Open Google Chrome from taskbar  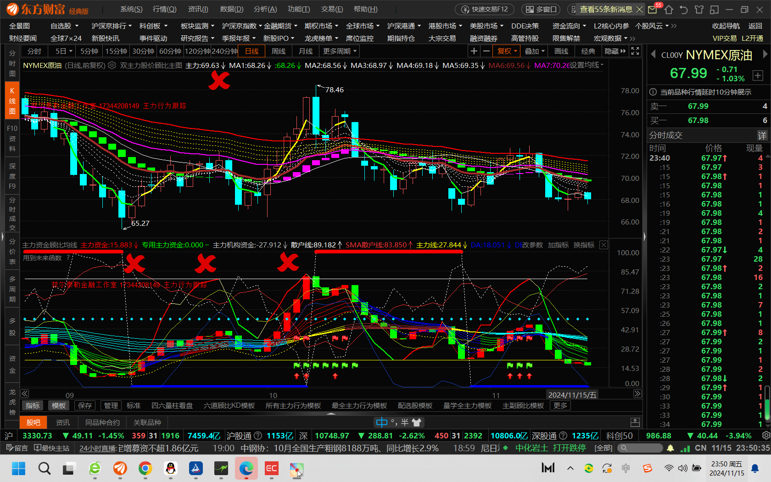(145, 468)
